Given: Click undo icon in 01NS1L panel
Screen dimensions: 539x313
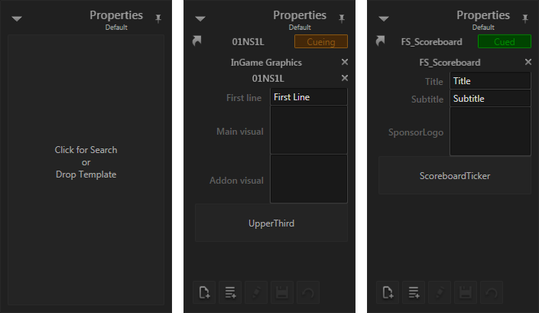Looking at the screenshot, I should 308,292.
